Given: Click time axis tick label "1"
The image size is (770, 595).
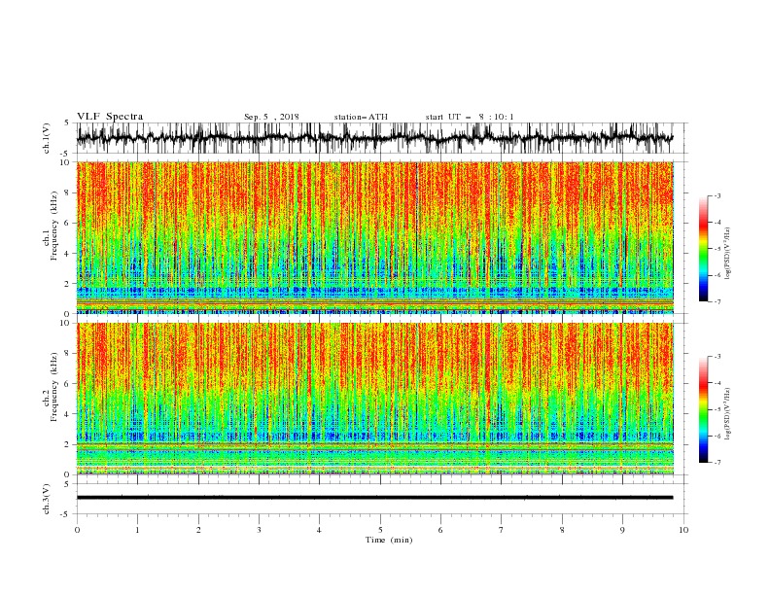Looking at the screenshot, I should click(x=137, y=530).
